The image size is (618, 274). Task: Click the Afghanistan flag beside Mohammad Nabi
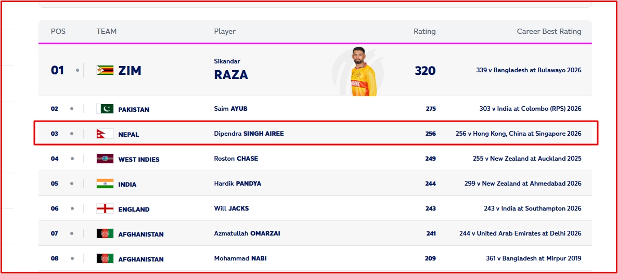(105, 258)
